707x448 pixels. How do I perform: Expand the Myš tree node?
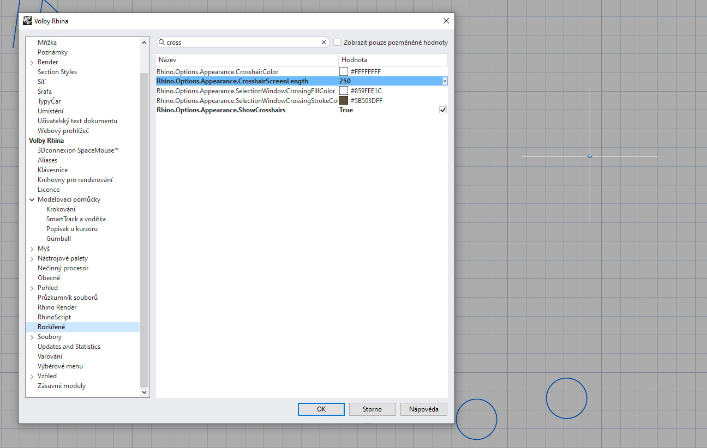coord(32,249)
